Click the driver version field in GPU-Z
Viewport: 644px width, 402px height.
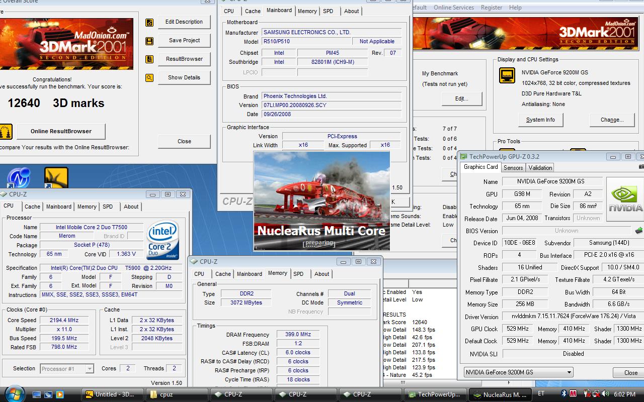pos(573,317)
